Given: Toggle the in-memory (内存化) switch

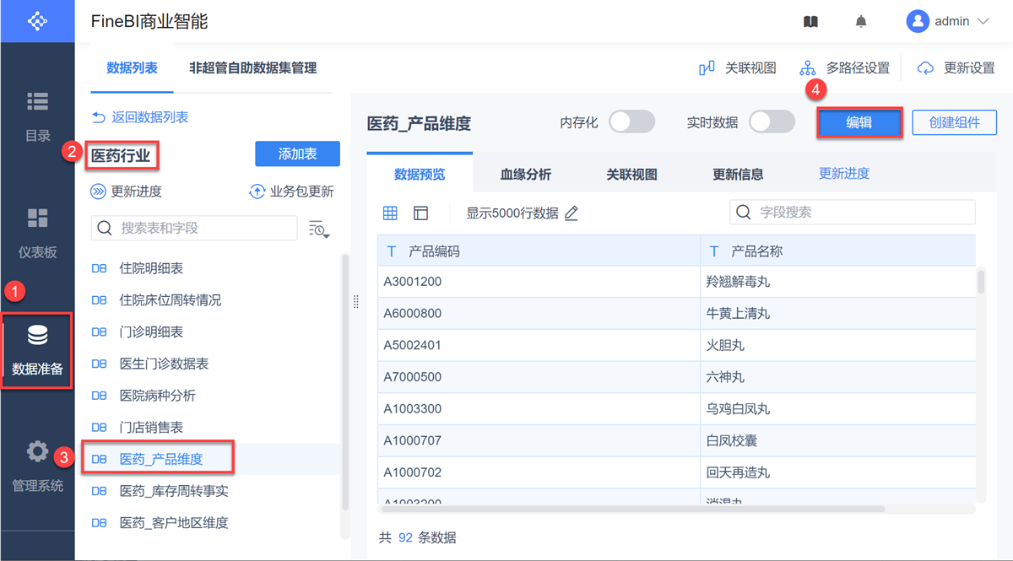Looking at the screenshot, I should (631, 122).
